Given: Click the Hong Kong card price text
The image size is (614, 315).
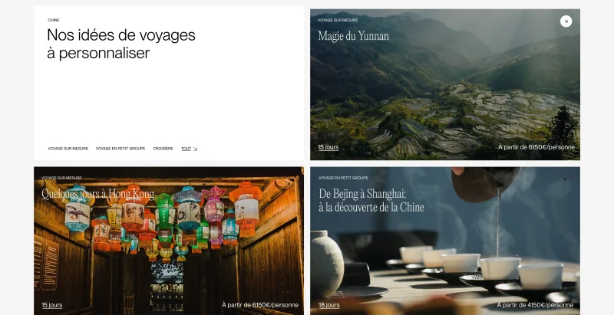Looking at the screenshot, I should tap(260, 305).
